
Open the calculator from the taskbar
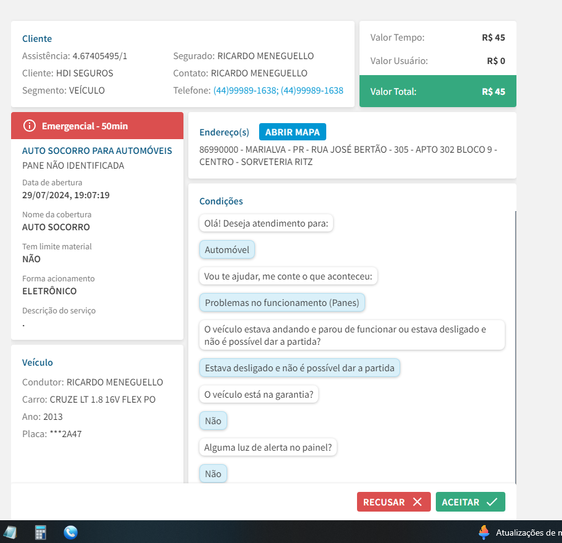(x=41, y=533)
